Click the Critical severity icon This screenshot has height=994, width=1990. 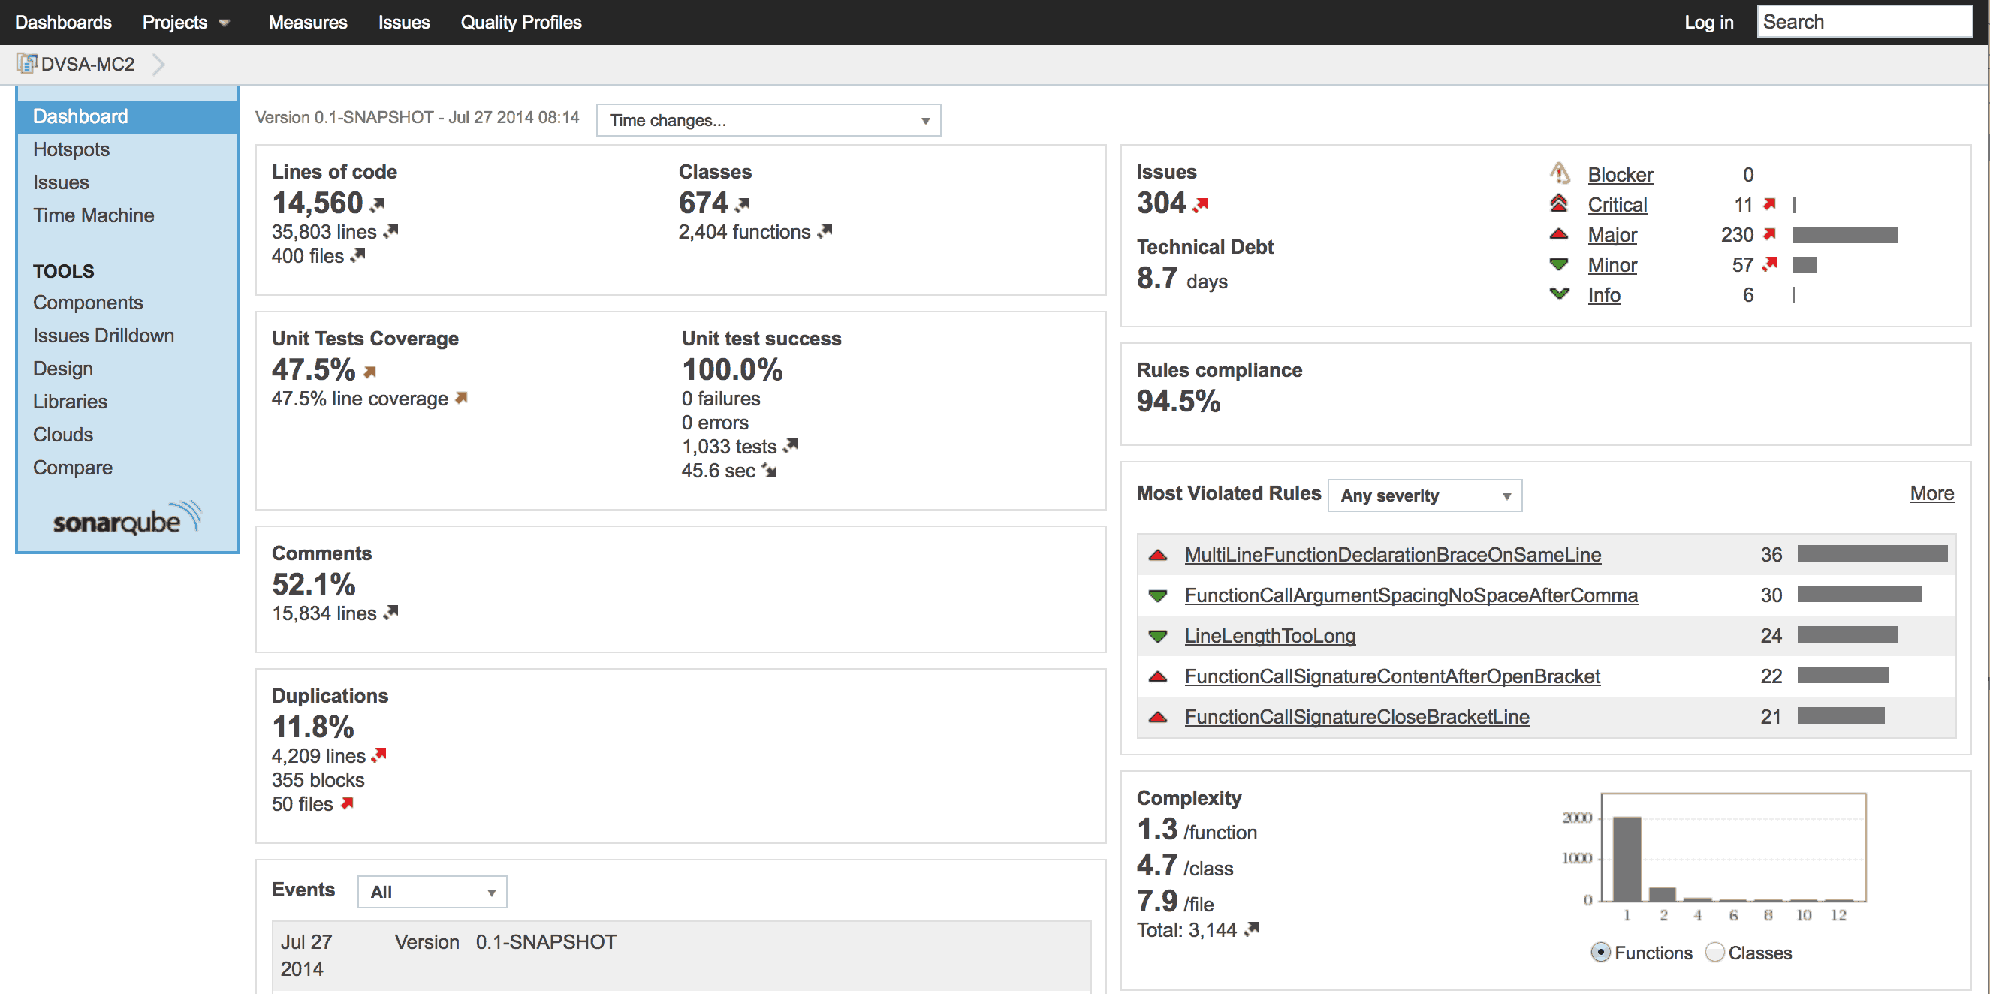1559,204
